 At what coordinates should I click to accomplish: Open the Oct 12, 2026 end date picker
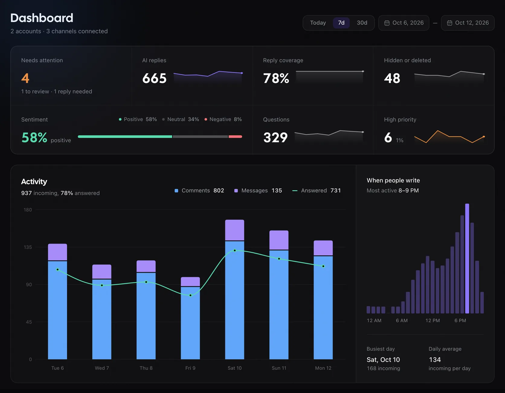(468, 23)
